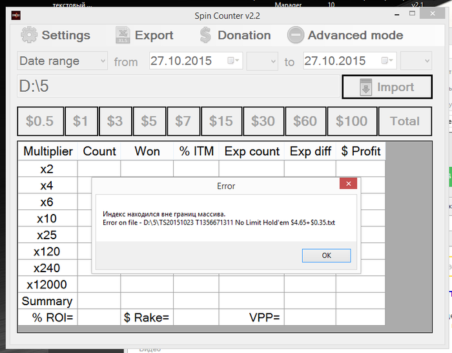Open Settings via the gear icon

click(x=29, y=35)
